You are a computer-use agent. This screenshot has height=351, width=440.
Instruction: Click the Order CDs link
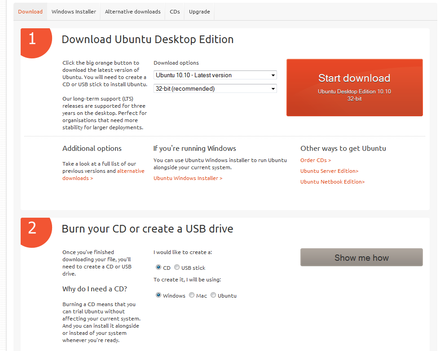pos(316,160)
